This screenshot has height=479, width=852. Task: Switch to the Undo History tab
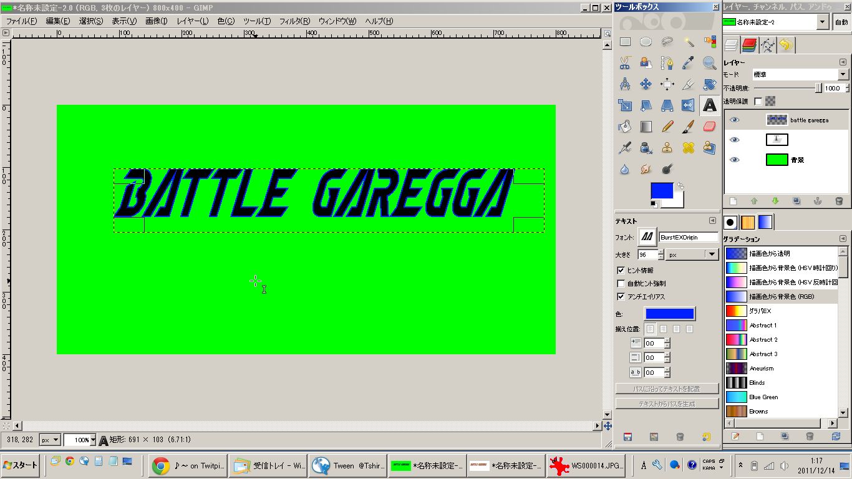tap(786, 45)
